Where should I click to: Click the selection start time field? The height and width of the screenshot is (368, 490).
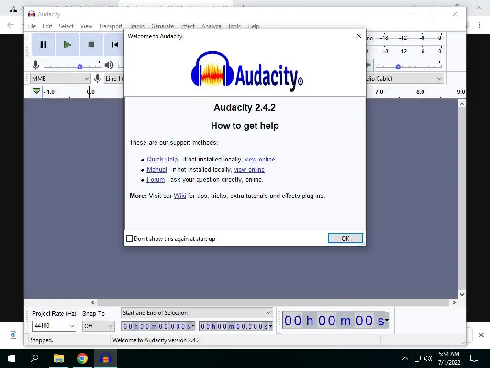click(158, 326)
